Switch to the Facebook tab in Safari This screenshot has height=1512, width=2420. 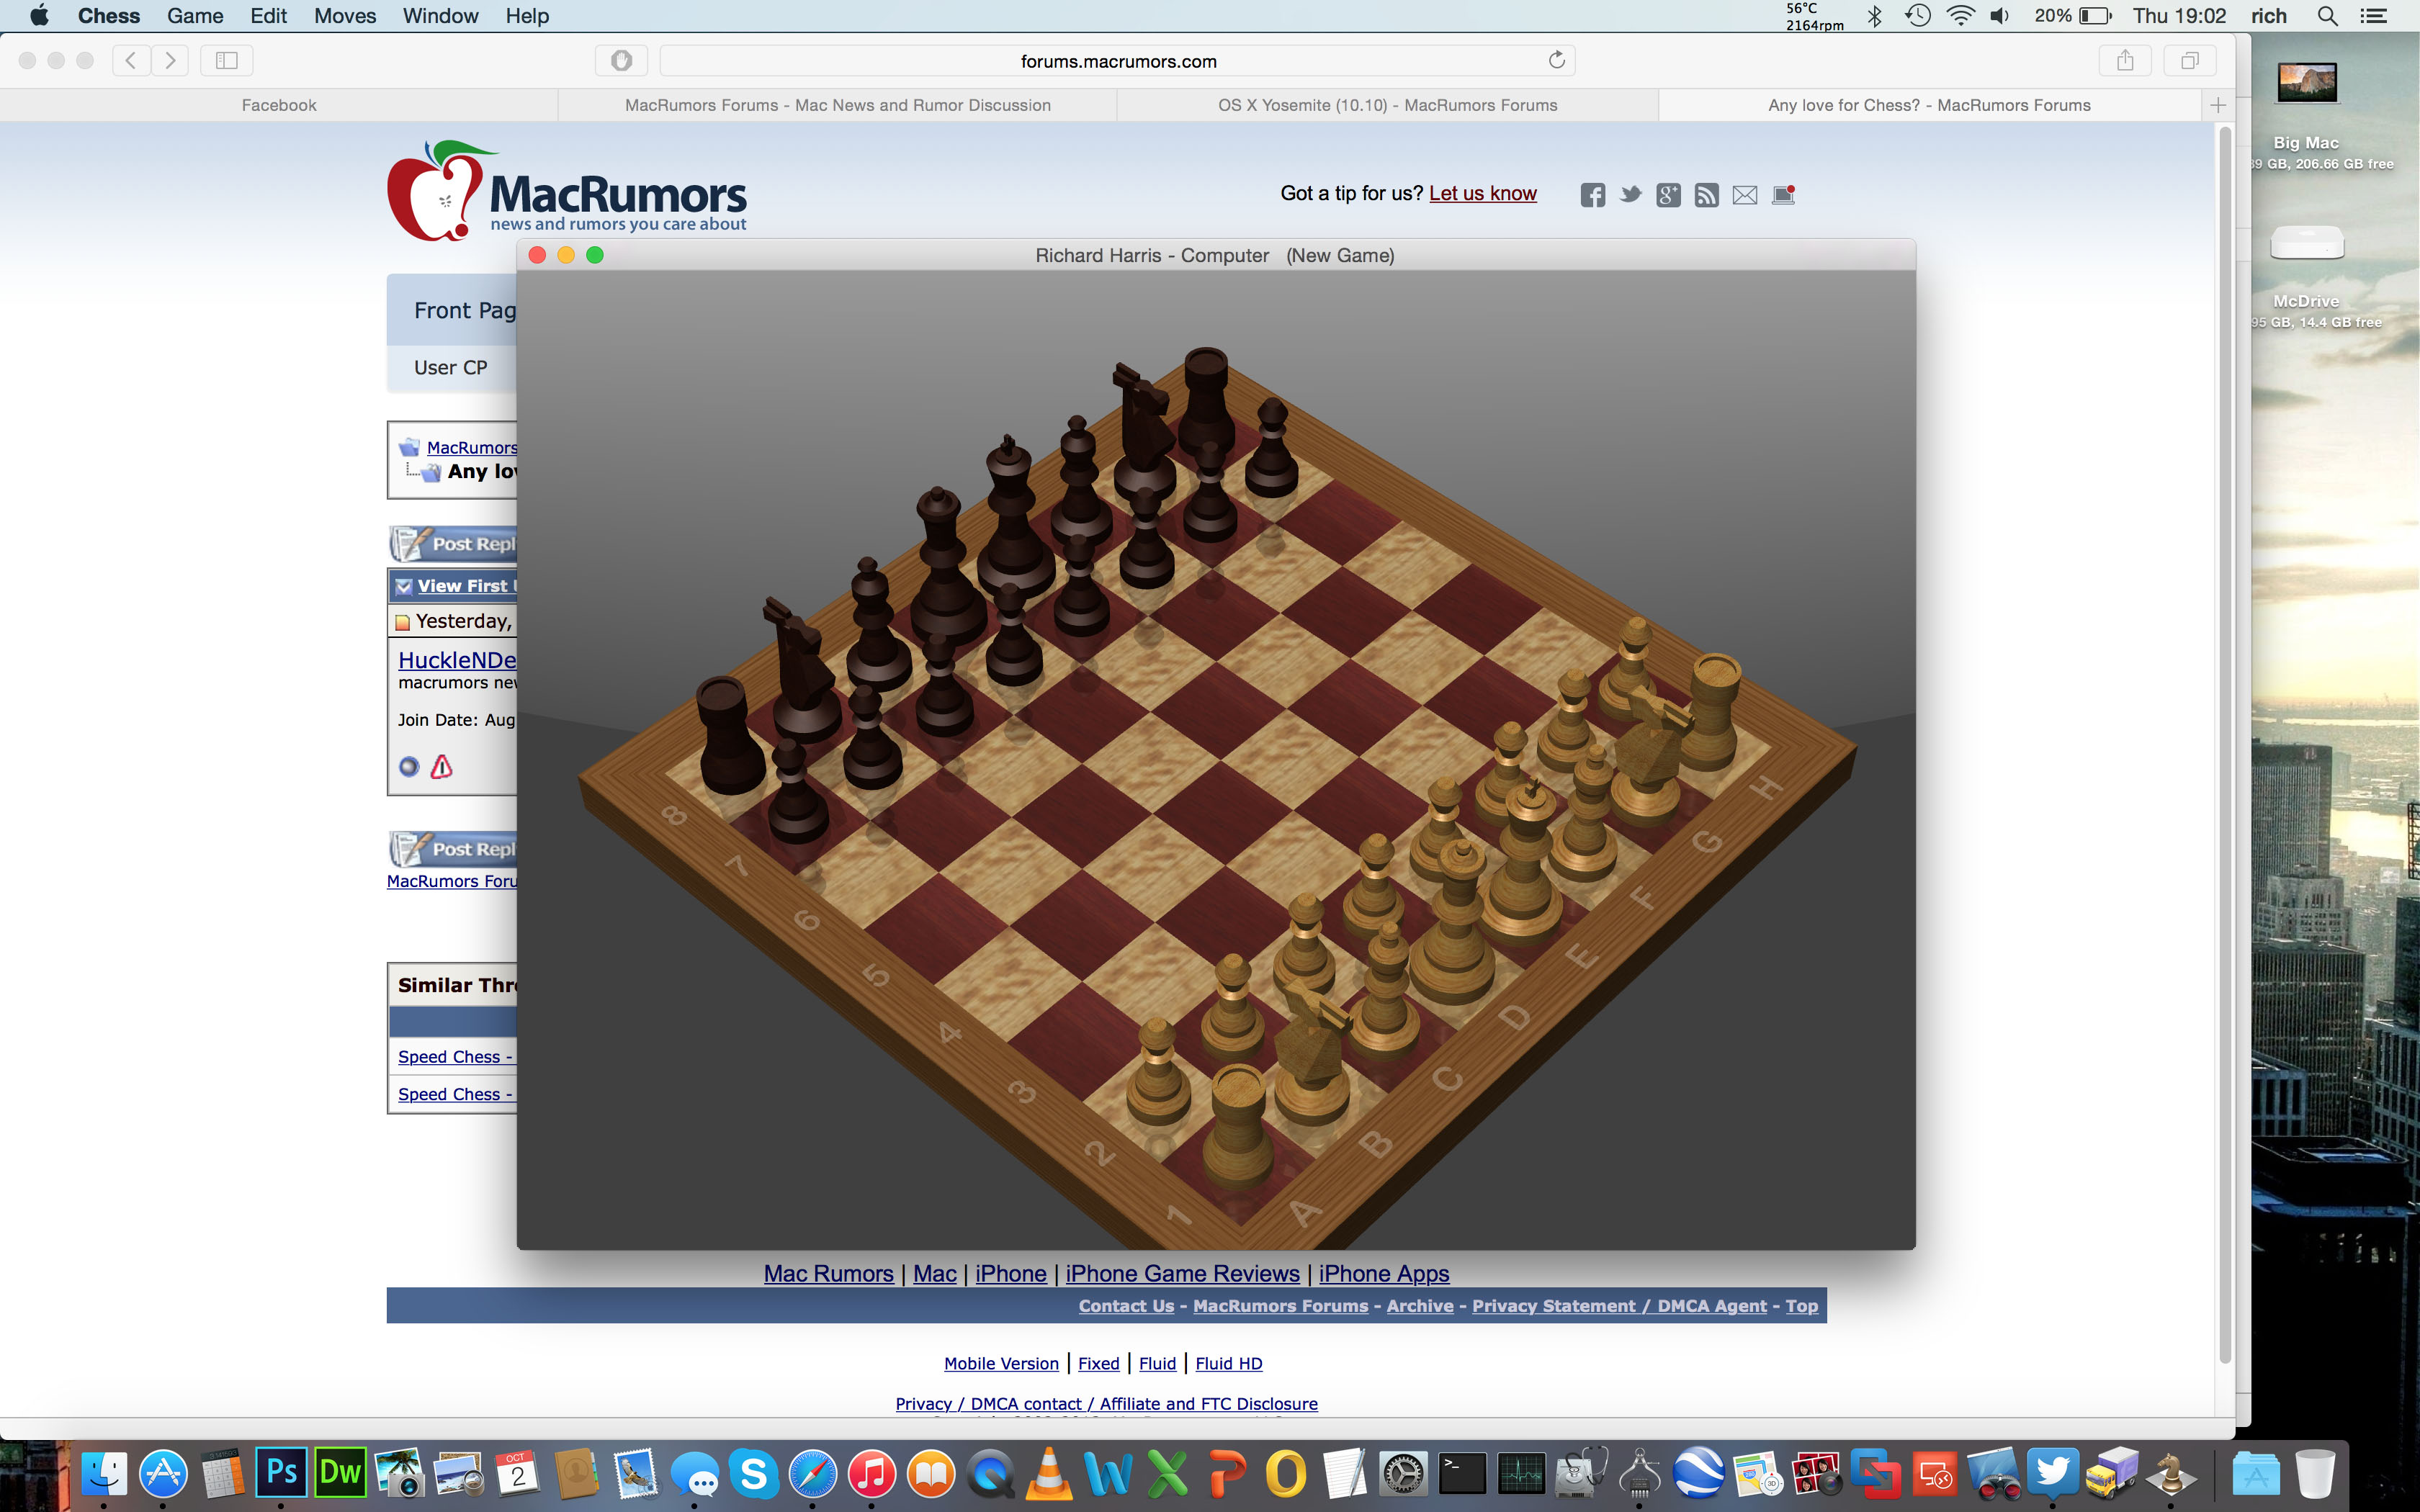coord(279,105)
